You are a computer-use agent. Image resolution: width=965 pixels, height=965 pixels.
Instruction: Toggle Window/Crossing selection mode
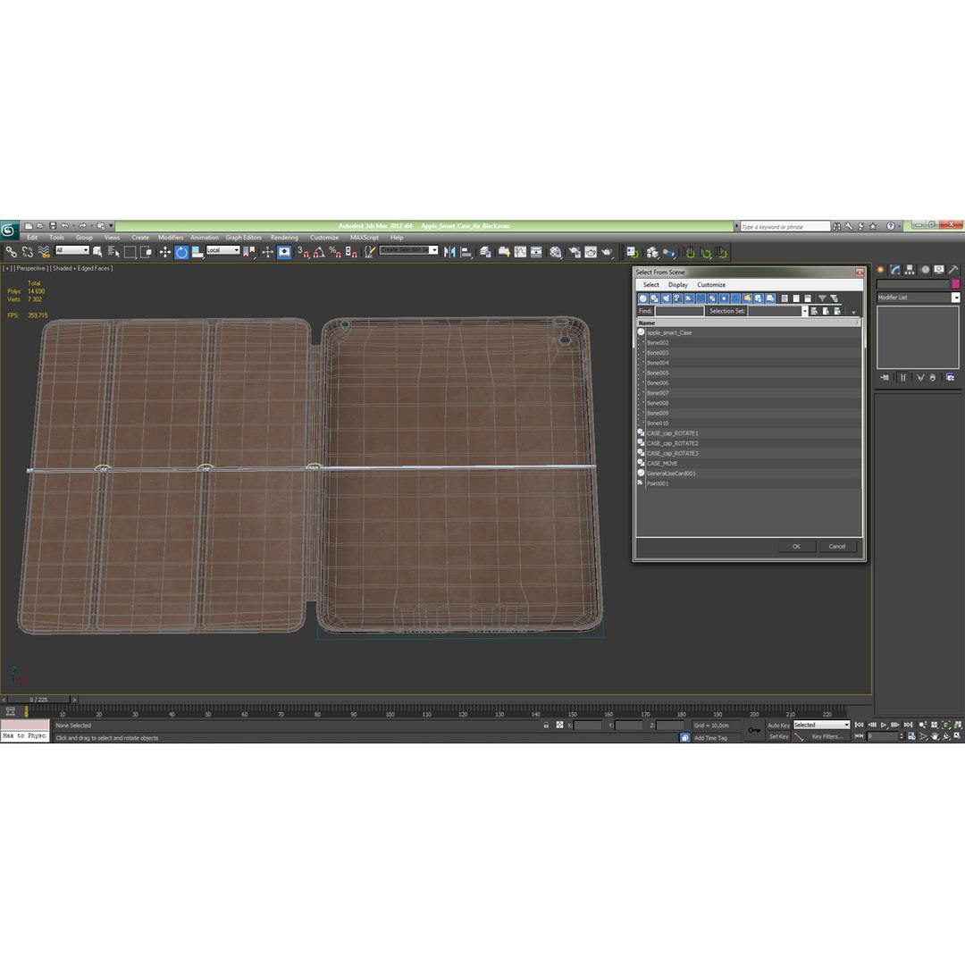point(146,252)
